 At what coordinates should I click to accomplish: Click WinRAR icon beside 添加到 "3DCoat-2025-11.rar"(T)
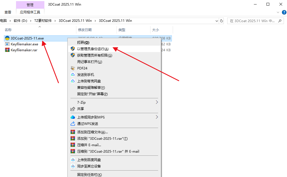pos(73,138)
